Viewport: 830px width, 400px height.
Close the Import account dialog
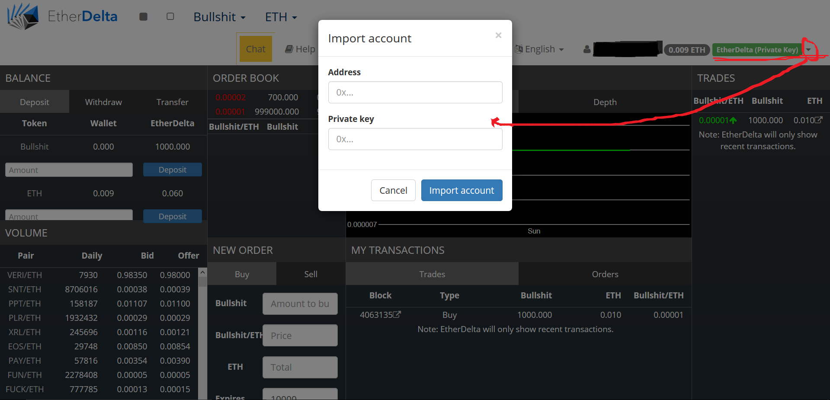(x=498, y=35)
